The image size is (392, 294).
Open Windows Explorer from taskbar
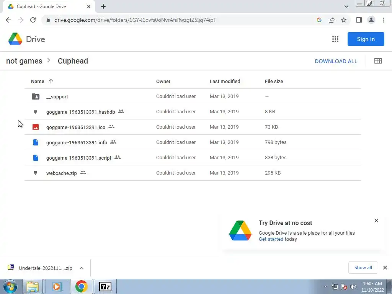(x=33, y=286)
